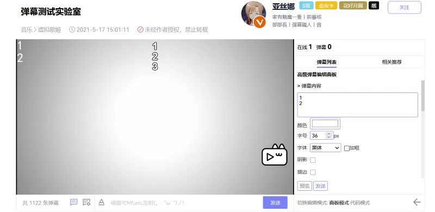Screen dimensions: 435x212
Task: Open the 颜色 color picker swatch
Action: pyautogui.click(x=325, y=123)
